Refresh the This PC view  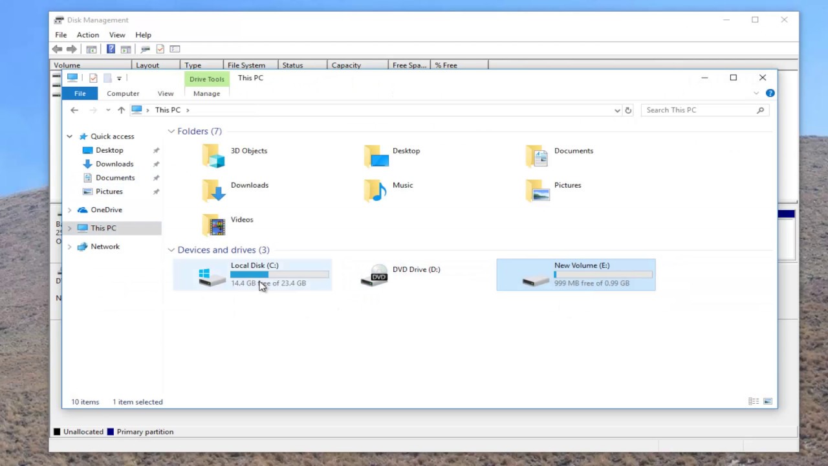point(627,110)
